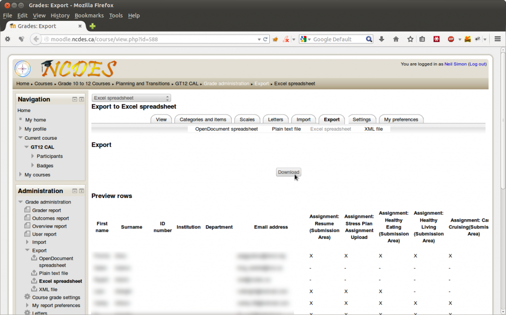This screenshot has width=506, height=315.
Task: Open the Settings tab
Action: (x=361, y=119)
